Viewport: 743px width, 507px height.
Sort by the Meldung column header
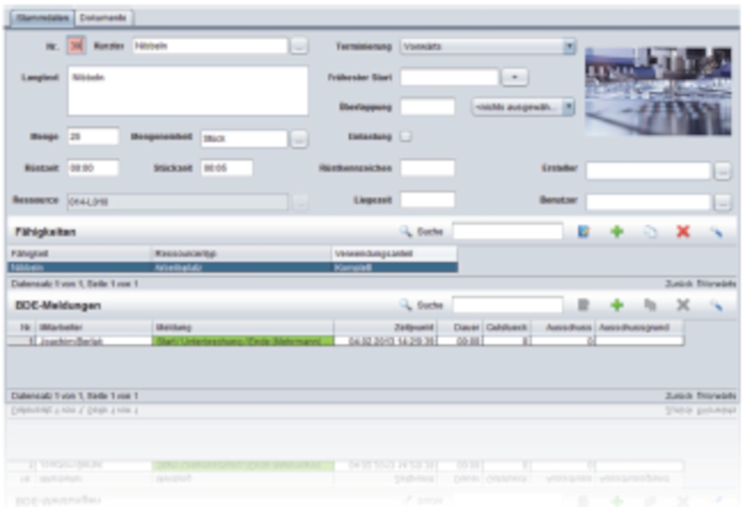pos(243,328)
